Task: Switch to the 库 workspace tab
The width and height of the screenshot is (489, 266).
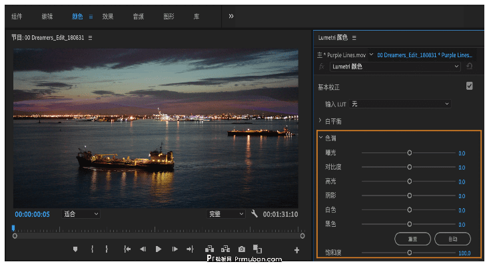Action: pos(197,17)
